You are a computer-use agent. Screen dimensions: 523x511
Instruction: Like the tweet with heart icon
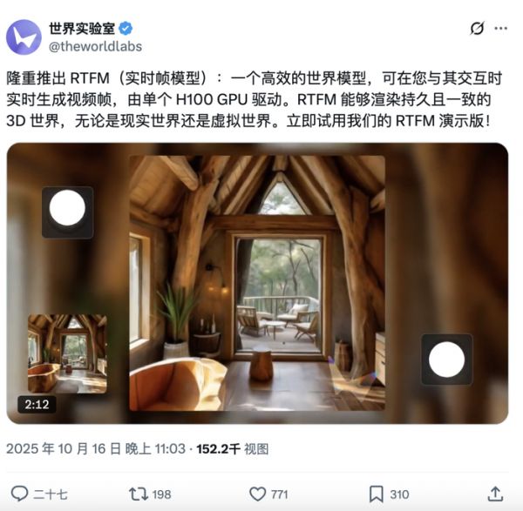[258, 494]
